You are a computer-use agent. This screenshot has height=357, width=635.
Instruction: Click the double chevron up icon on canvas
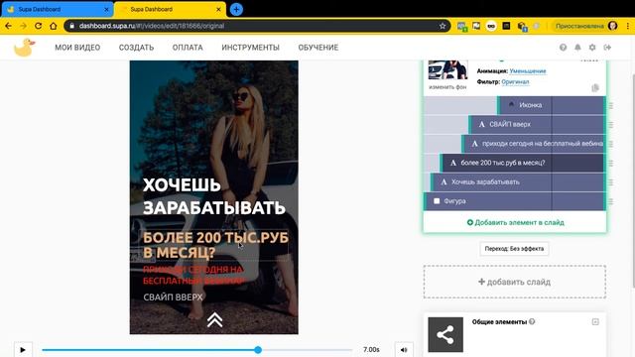click(x=214, y=319)
